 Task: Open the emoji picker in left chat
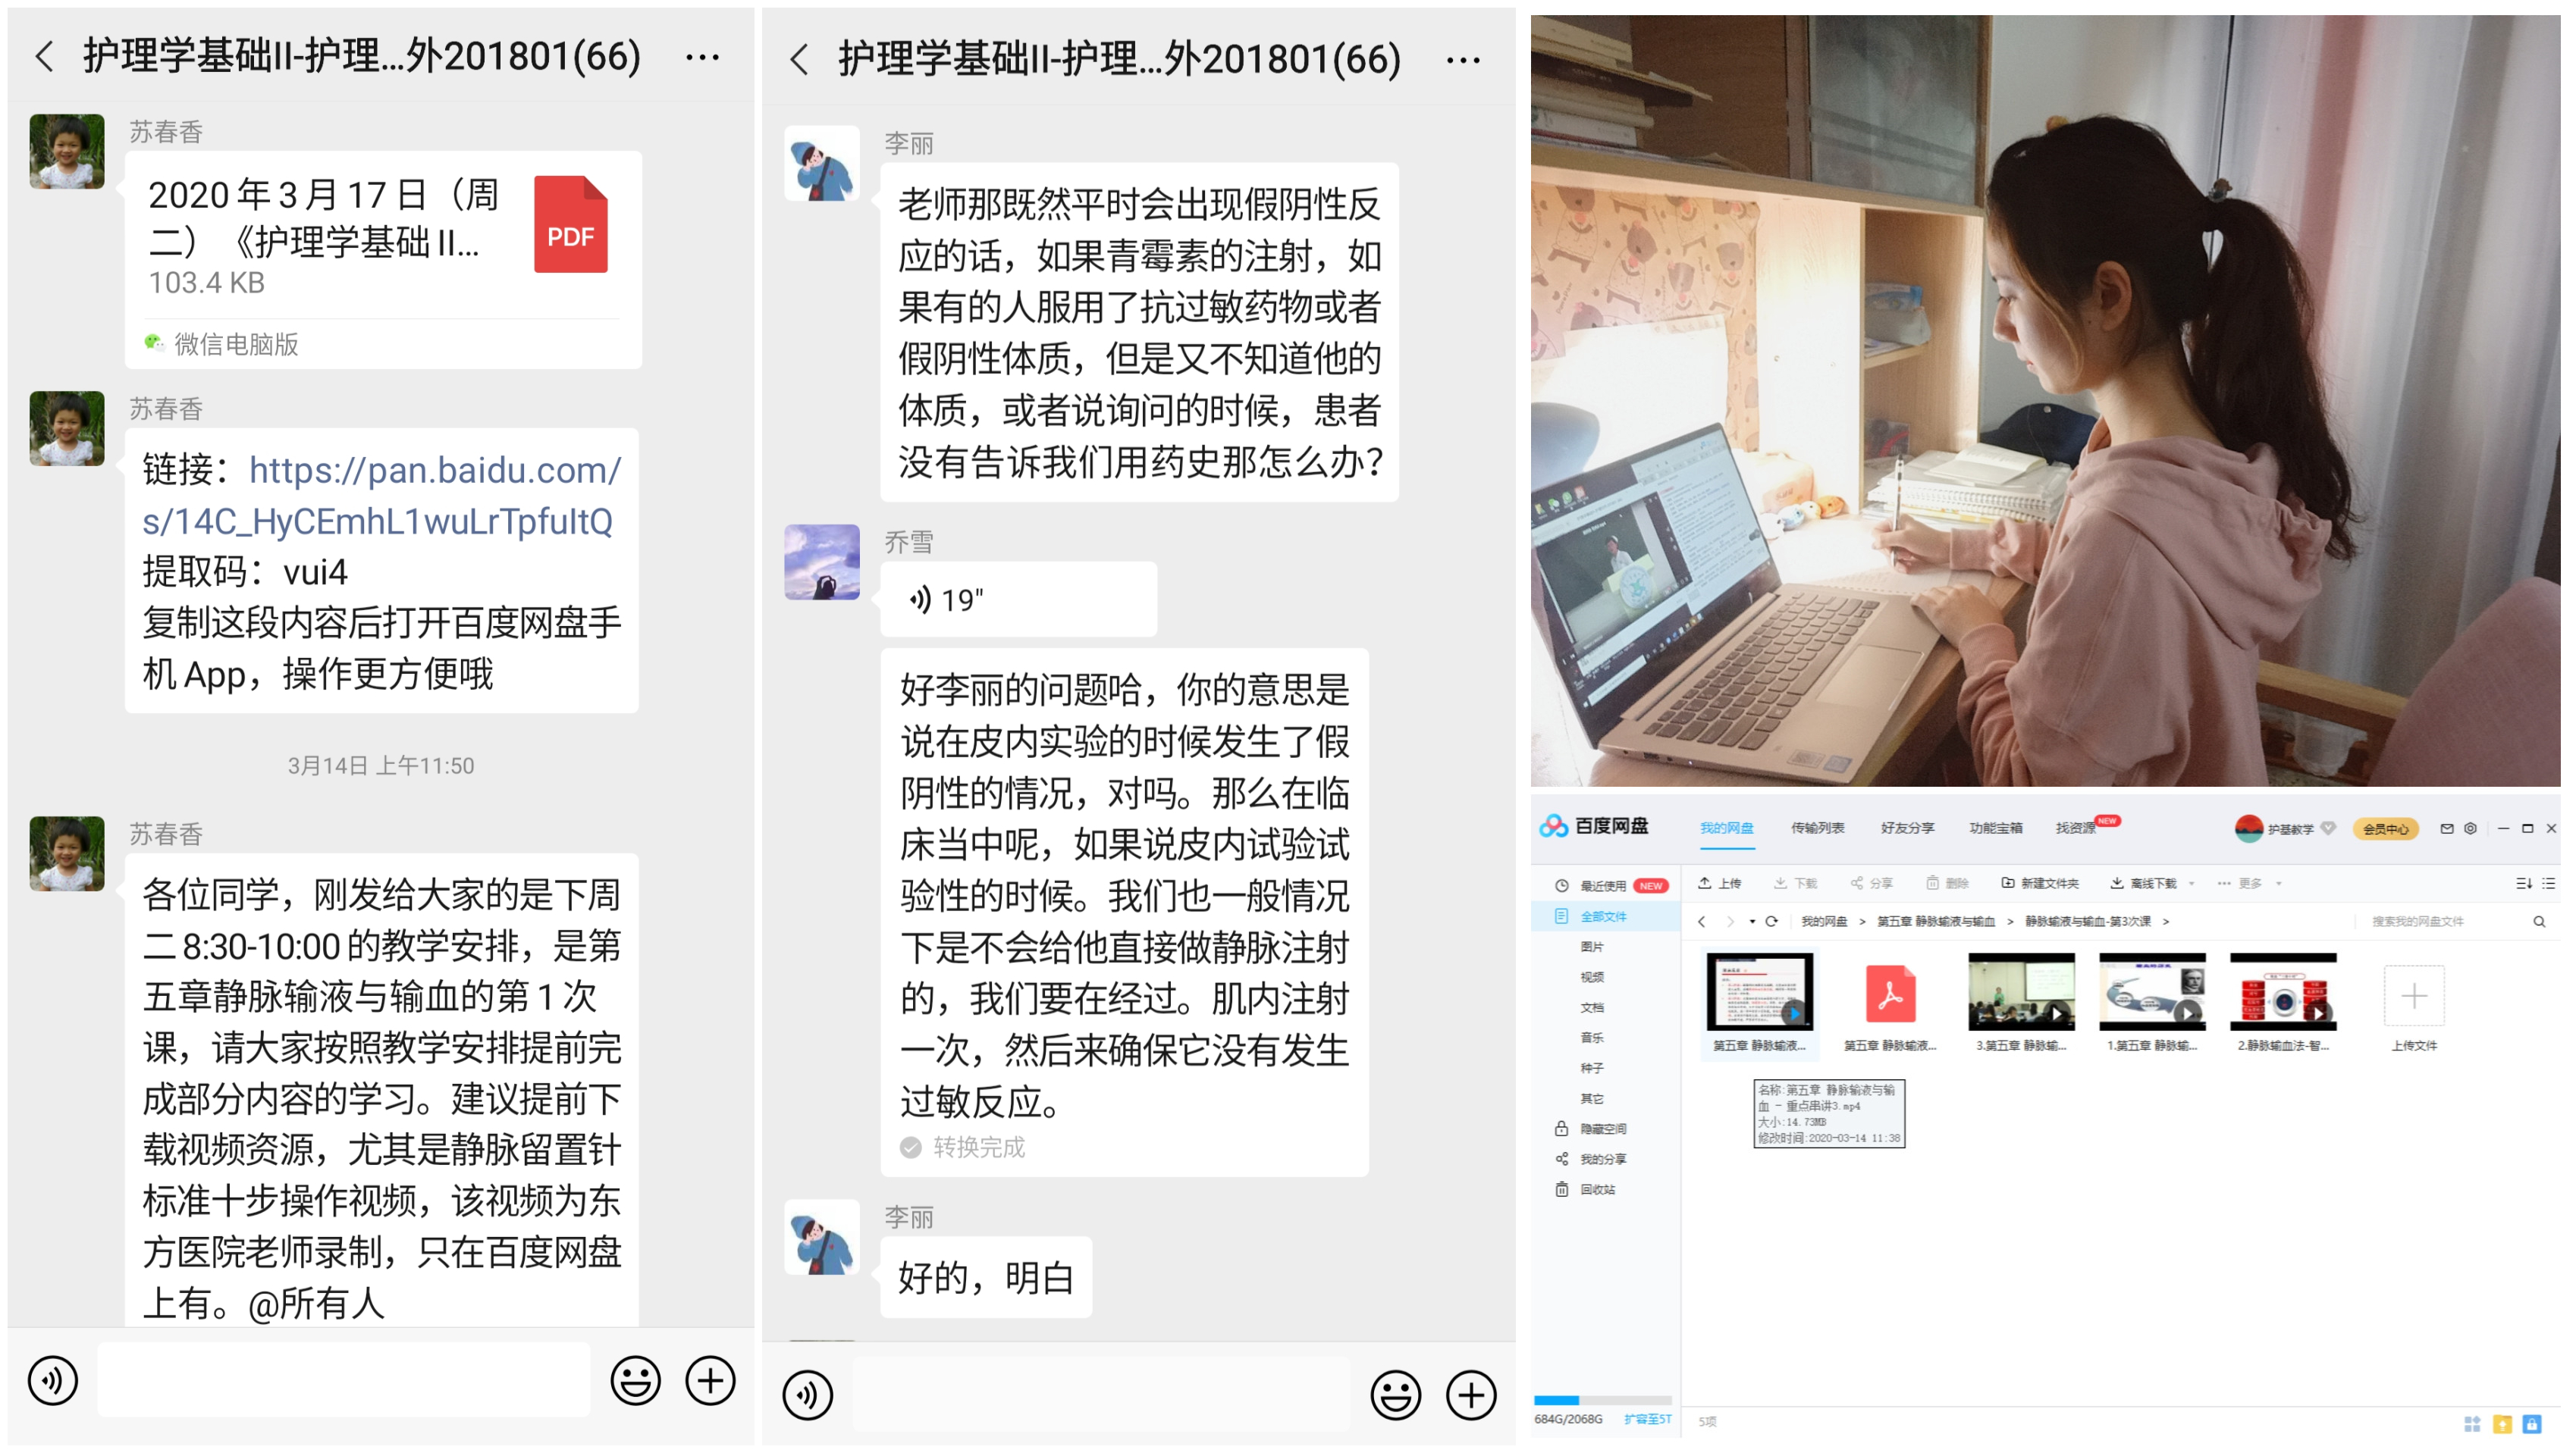[x=635, y=1380]
